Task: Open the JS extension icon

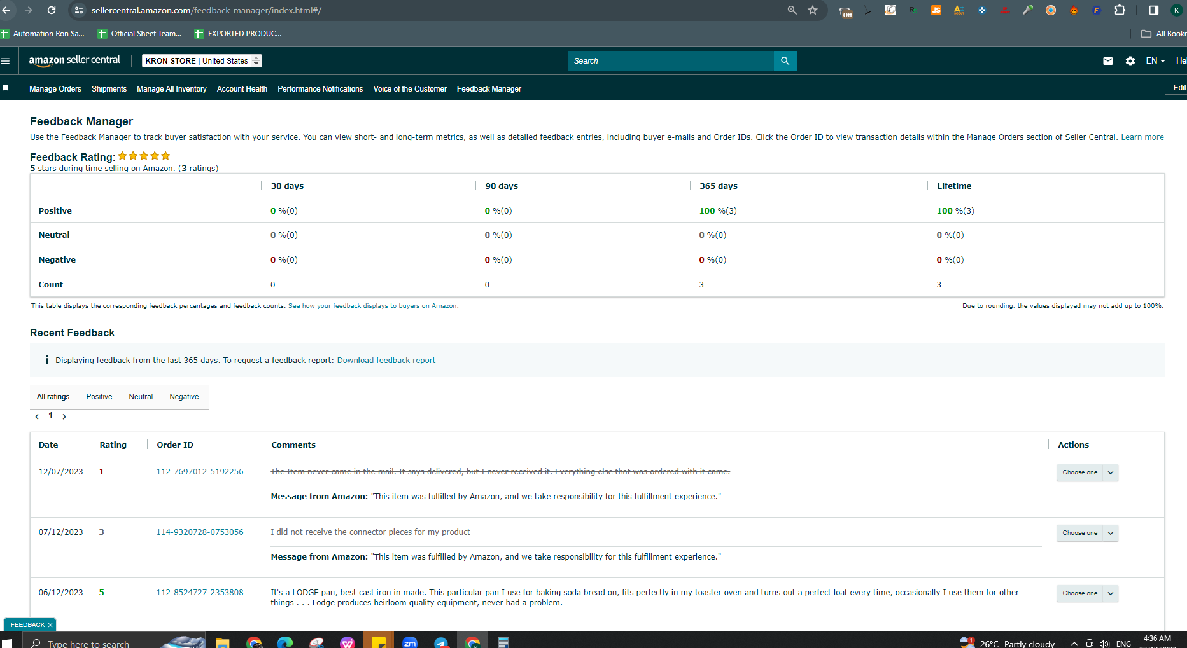Action: point(936,10)
